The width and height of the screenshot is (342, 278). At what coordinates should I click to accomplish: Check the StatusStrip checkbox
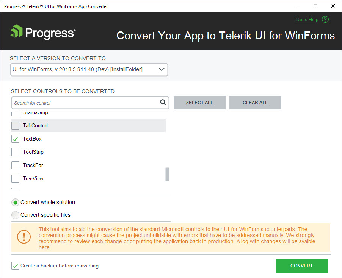(16, 113)
